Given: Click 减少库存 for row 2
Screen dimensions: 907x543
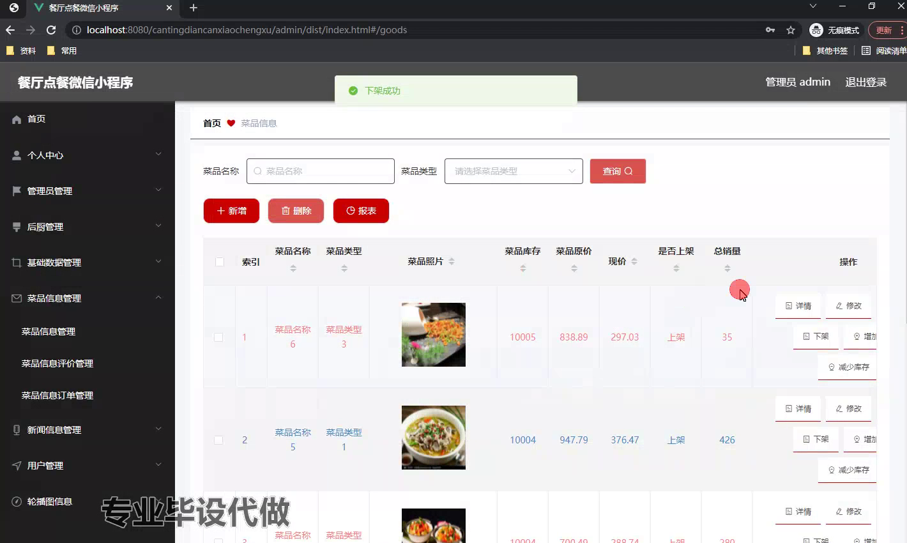Looking at the screenshot, I should [848, 470].
